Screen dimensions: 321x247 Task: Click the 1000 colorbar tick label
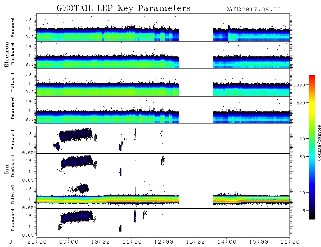tap(299, 85)
